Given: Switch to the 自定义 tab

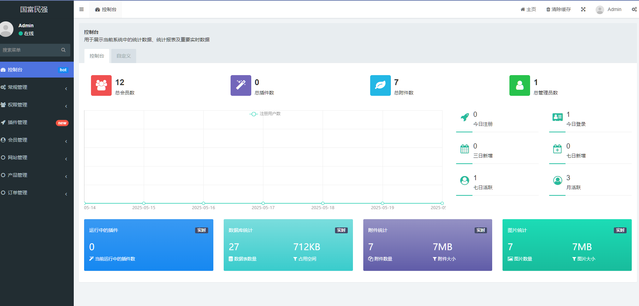Looking at the screenshot, I should coord(123,56).
